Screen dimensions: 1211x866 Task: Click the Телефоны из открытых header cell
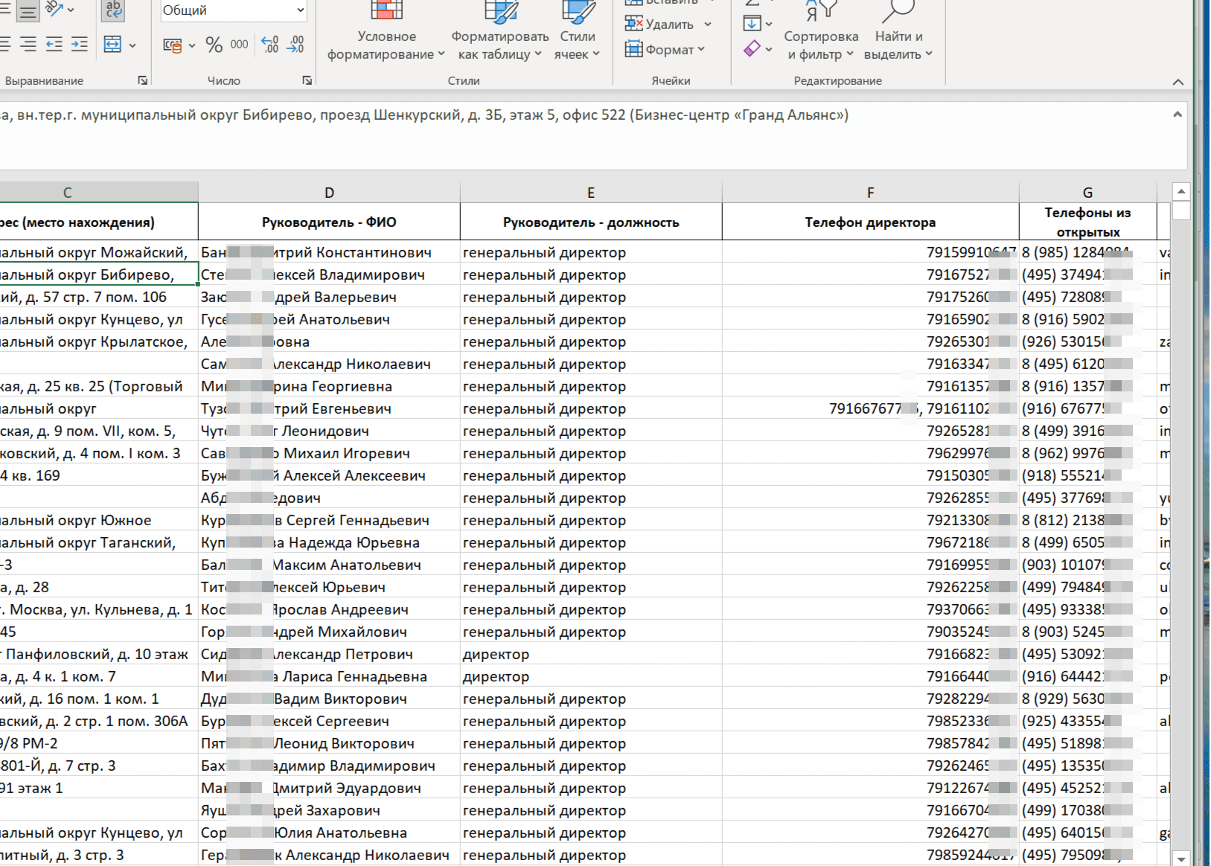click(1087, 222)
